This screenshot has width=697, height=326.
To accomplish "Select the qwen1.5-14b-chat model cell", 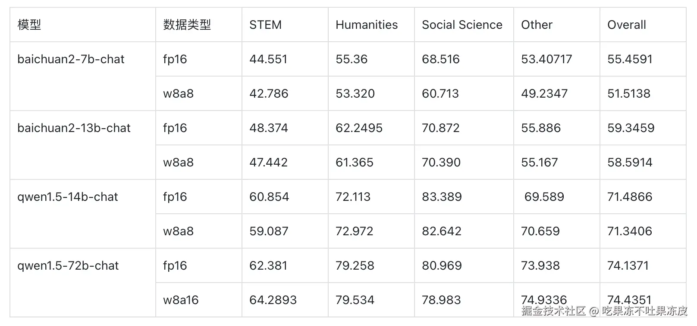I will 68,197.
